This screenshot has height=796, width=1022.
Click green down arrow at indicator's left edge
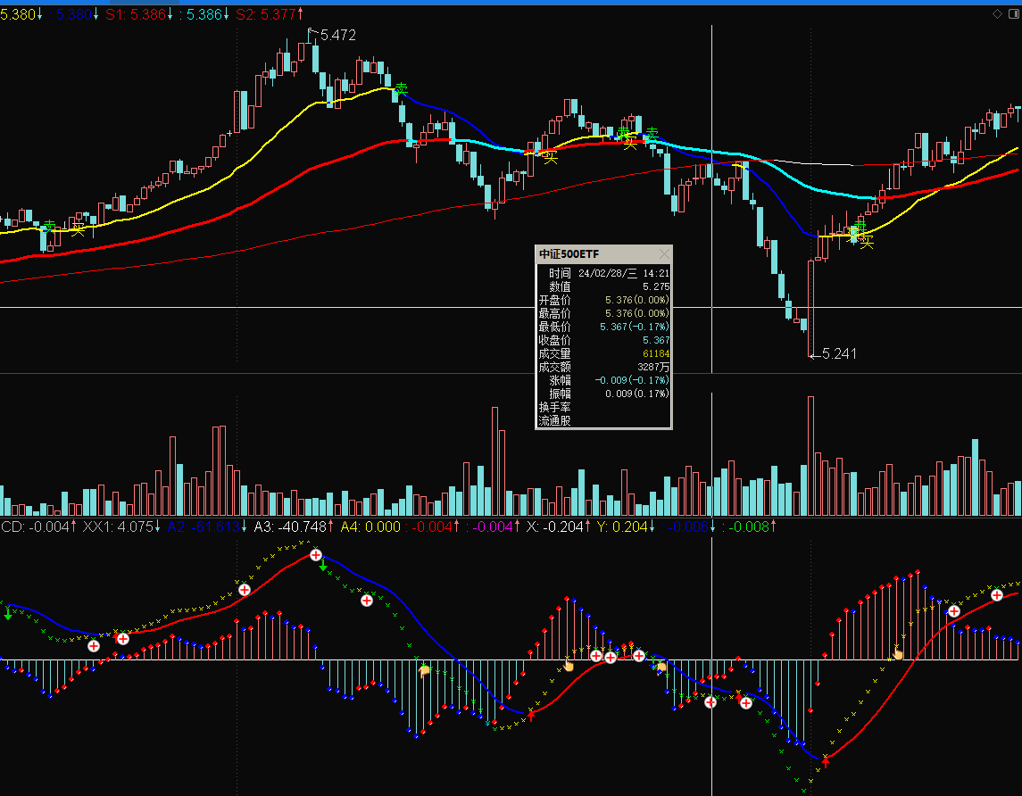(8, 614)
